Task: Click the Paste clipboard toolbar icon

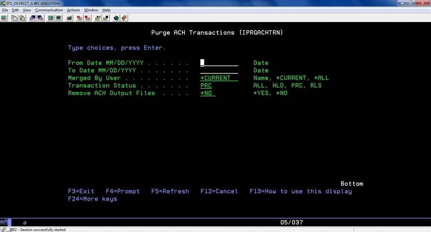Action: tap(22, 18)
